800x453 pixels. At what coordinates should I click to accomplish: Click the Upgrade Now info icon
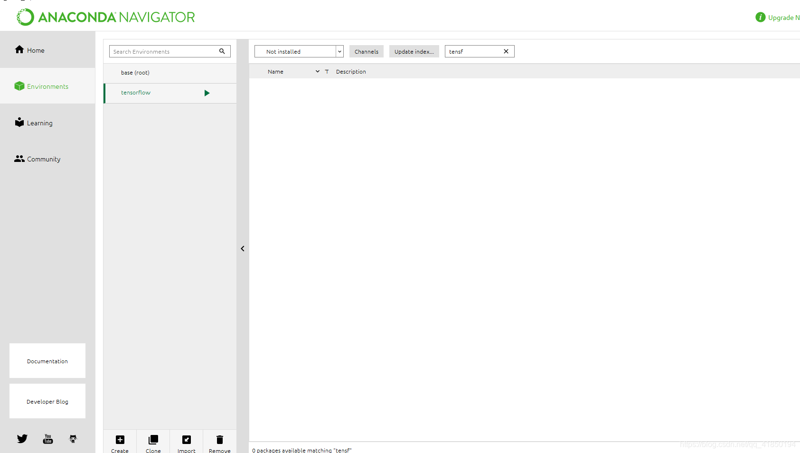(760, 17)
